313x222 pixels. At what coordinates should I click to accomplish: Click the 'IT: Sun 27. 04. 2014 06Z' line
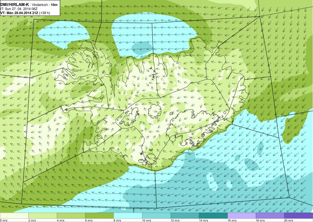(x=19, y=9)
